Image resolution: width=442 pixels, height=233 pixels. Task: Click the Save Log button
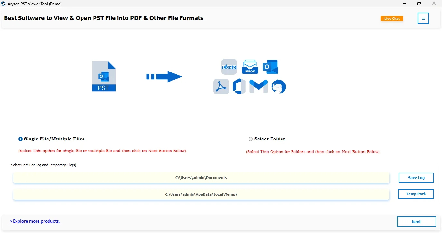pyautogui.click(x=416, y=178)
